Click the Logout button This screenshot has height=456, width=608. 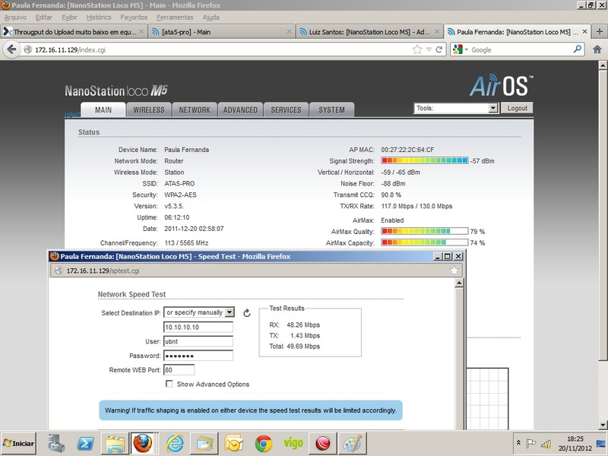(517, 108)
